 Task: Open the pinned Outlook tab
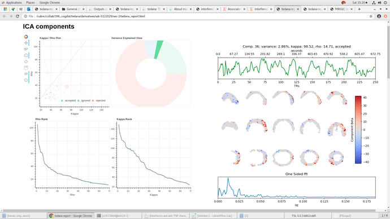point(29,9)
